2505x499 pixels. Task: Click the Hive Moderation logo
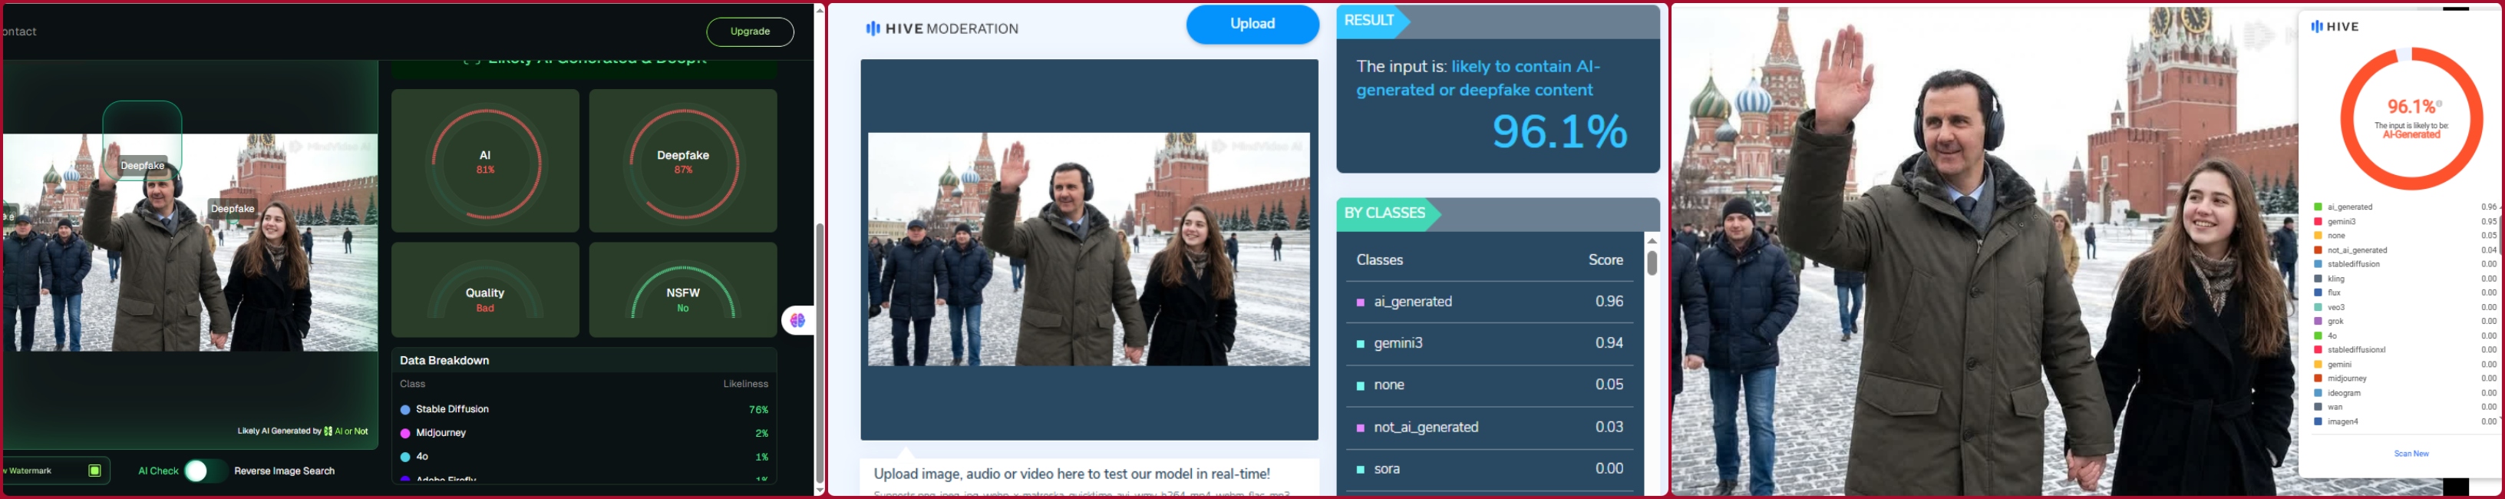[x=942, y=29]
